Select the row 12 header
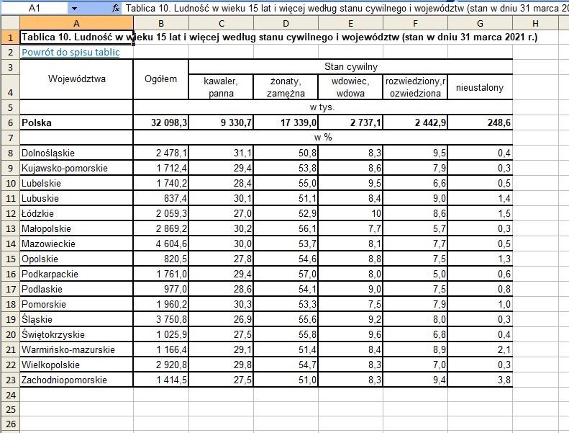The image size is (569, 433). [10, 213]
